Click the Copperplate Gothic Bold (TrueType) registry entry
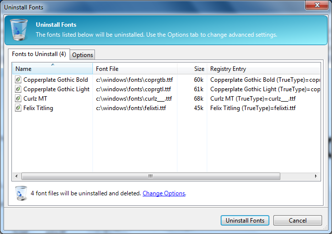The height and width of the screenshot is (234, 332). [x=265, y=80]
